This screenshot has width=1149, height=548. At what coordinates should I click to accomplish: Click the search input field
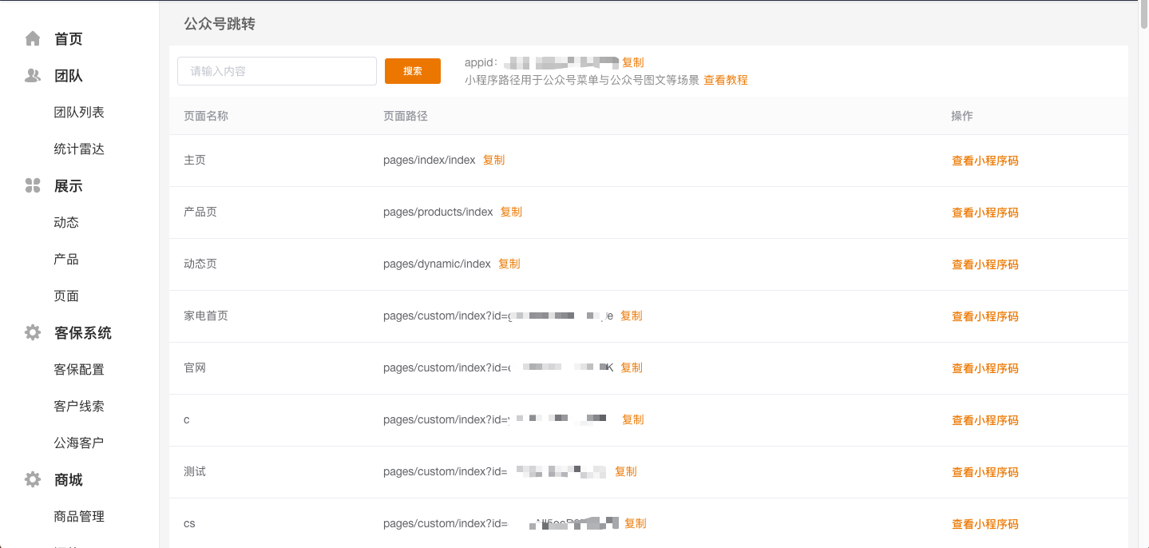(x=276, y=71)
